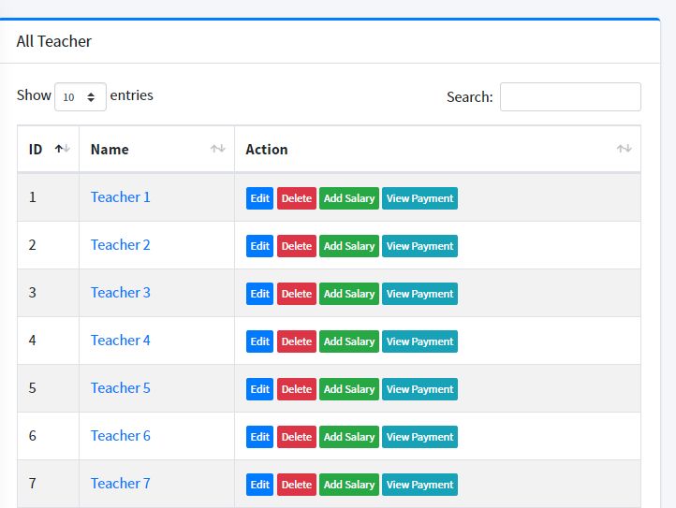The height and width of the screenshot is (508, 676).
Task: Sort by Action column arrow icon
Action: click(x=624, y=149)
